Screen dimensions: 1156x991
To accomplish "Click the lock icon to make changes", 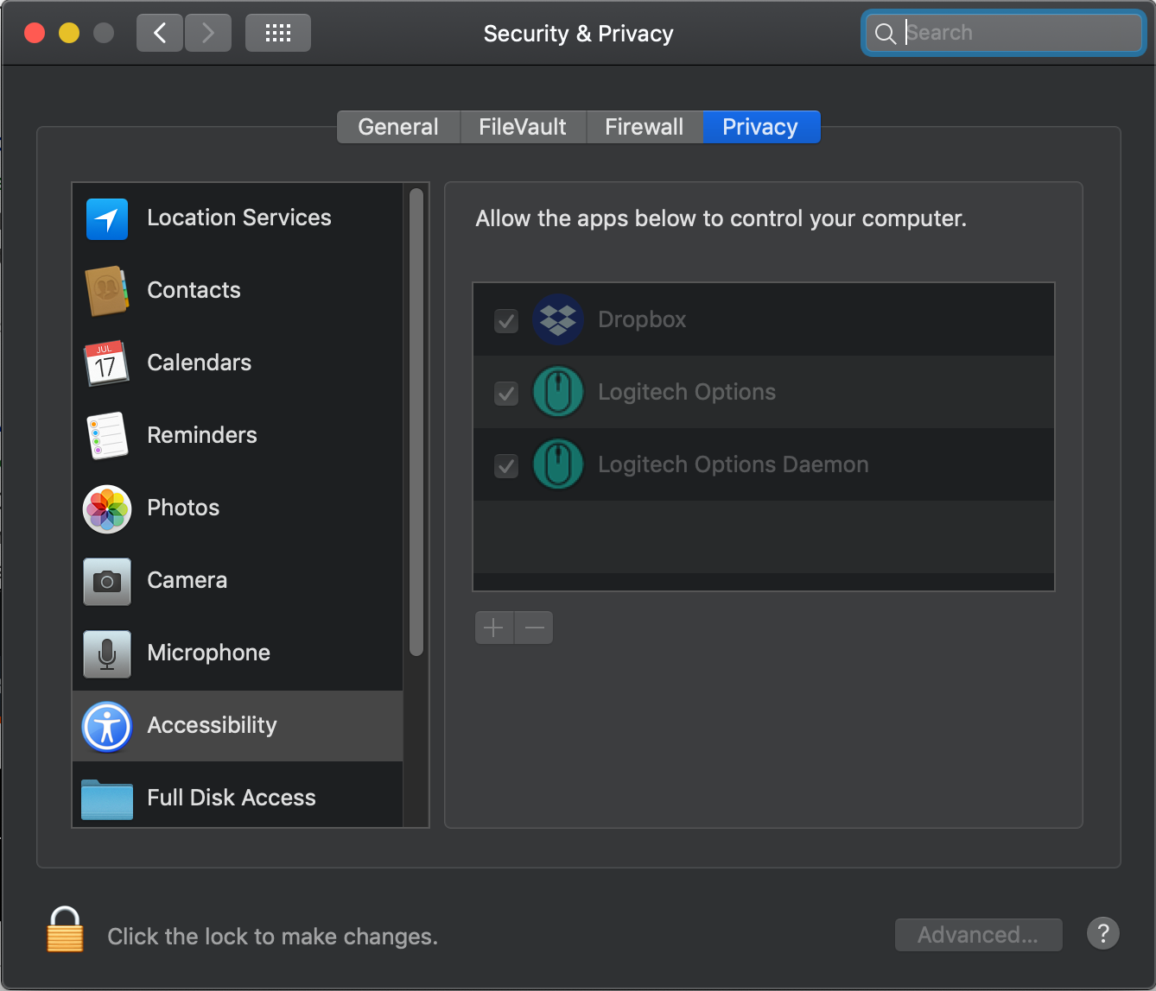I will (65, 929).
